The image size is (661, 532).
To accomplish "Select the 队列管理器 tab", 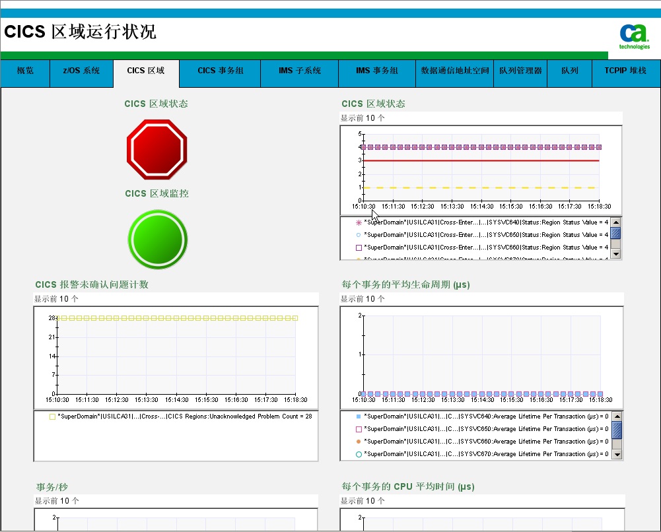I will pyautogui.click(x=520, y=71).
